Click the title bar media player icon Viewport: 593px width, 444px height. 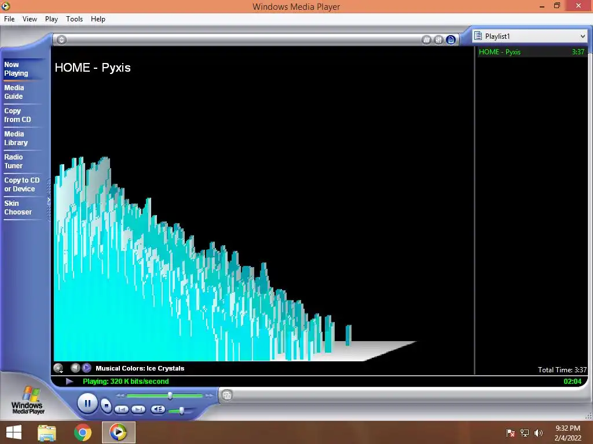pyautogui.click(x=6, y=6)
